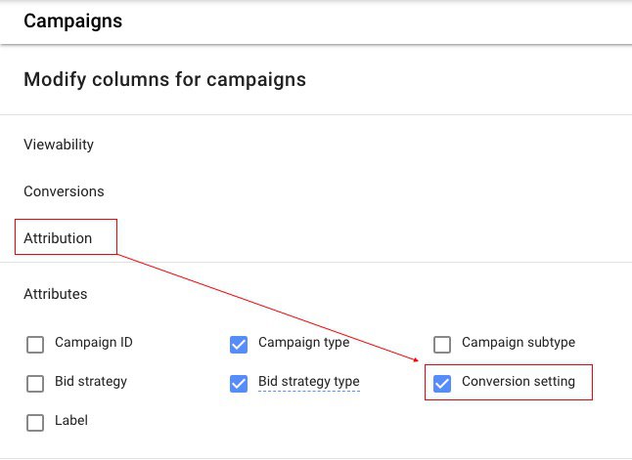This screenshot has height=460, width=632.
Task: Click the Campaign subtype label text
Action: (x=518, y=343)
